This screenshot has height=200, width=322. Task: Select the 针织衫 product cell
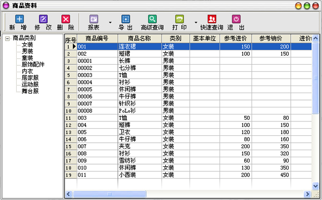[x=140, y=104]
